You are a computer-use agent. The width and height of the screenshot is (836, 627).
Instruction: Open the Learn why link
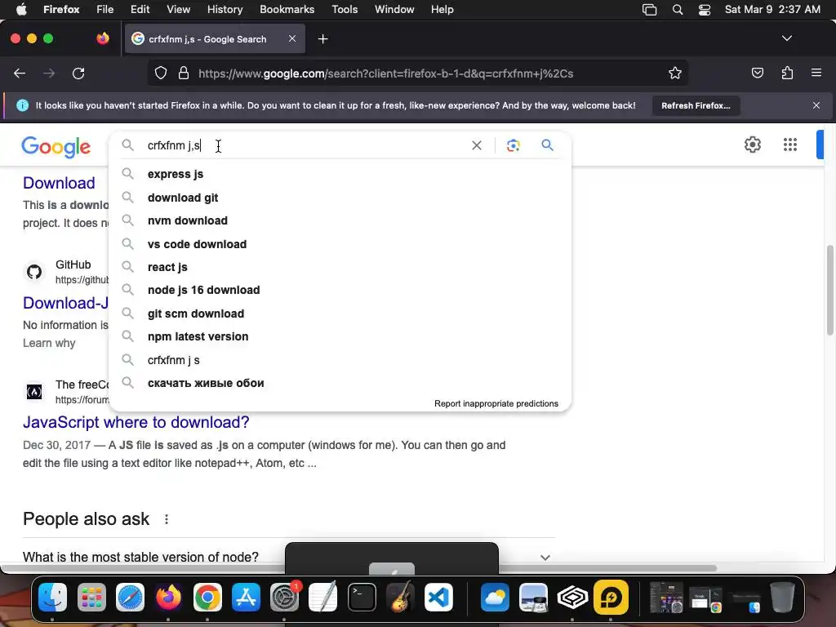pos(49,344)
